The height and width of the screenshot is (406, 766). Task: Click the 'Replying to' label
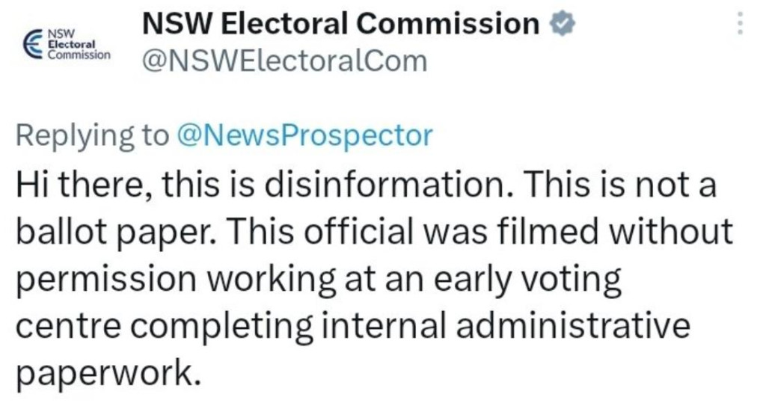(92, 136)
